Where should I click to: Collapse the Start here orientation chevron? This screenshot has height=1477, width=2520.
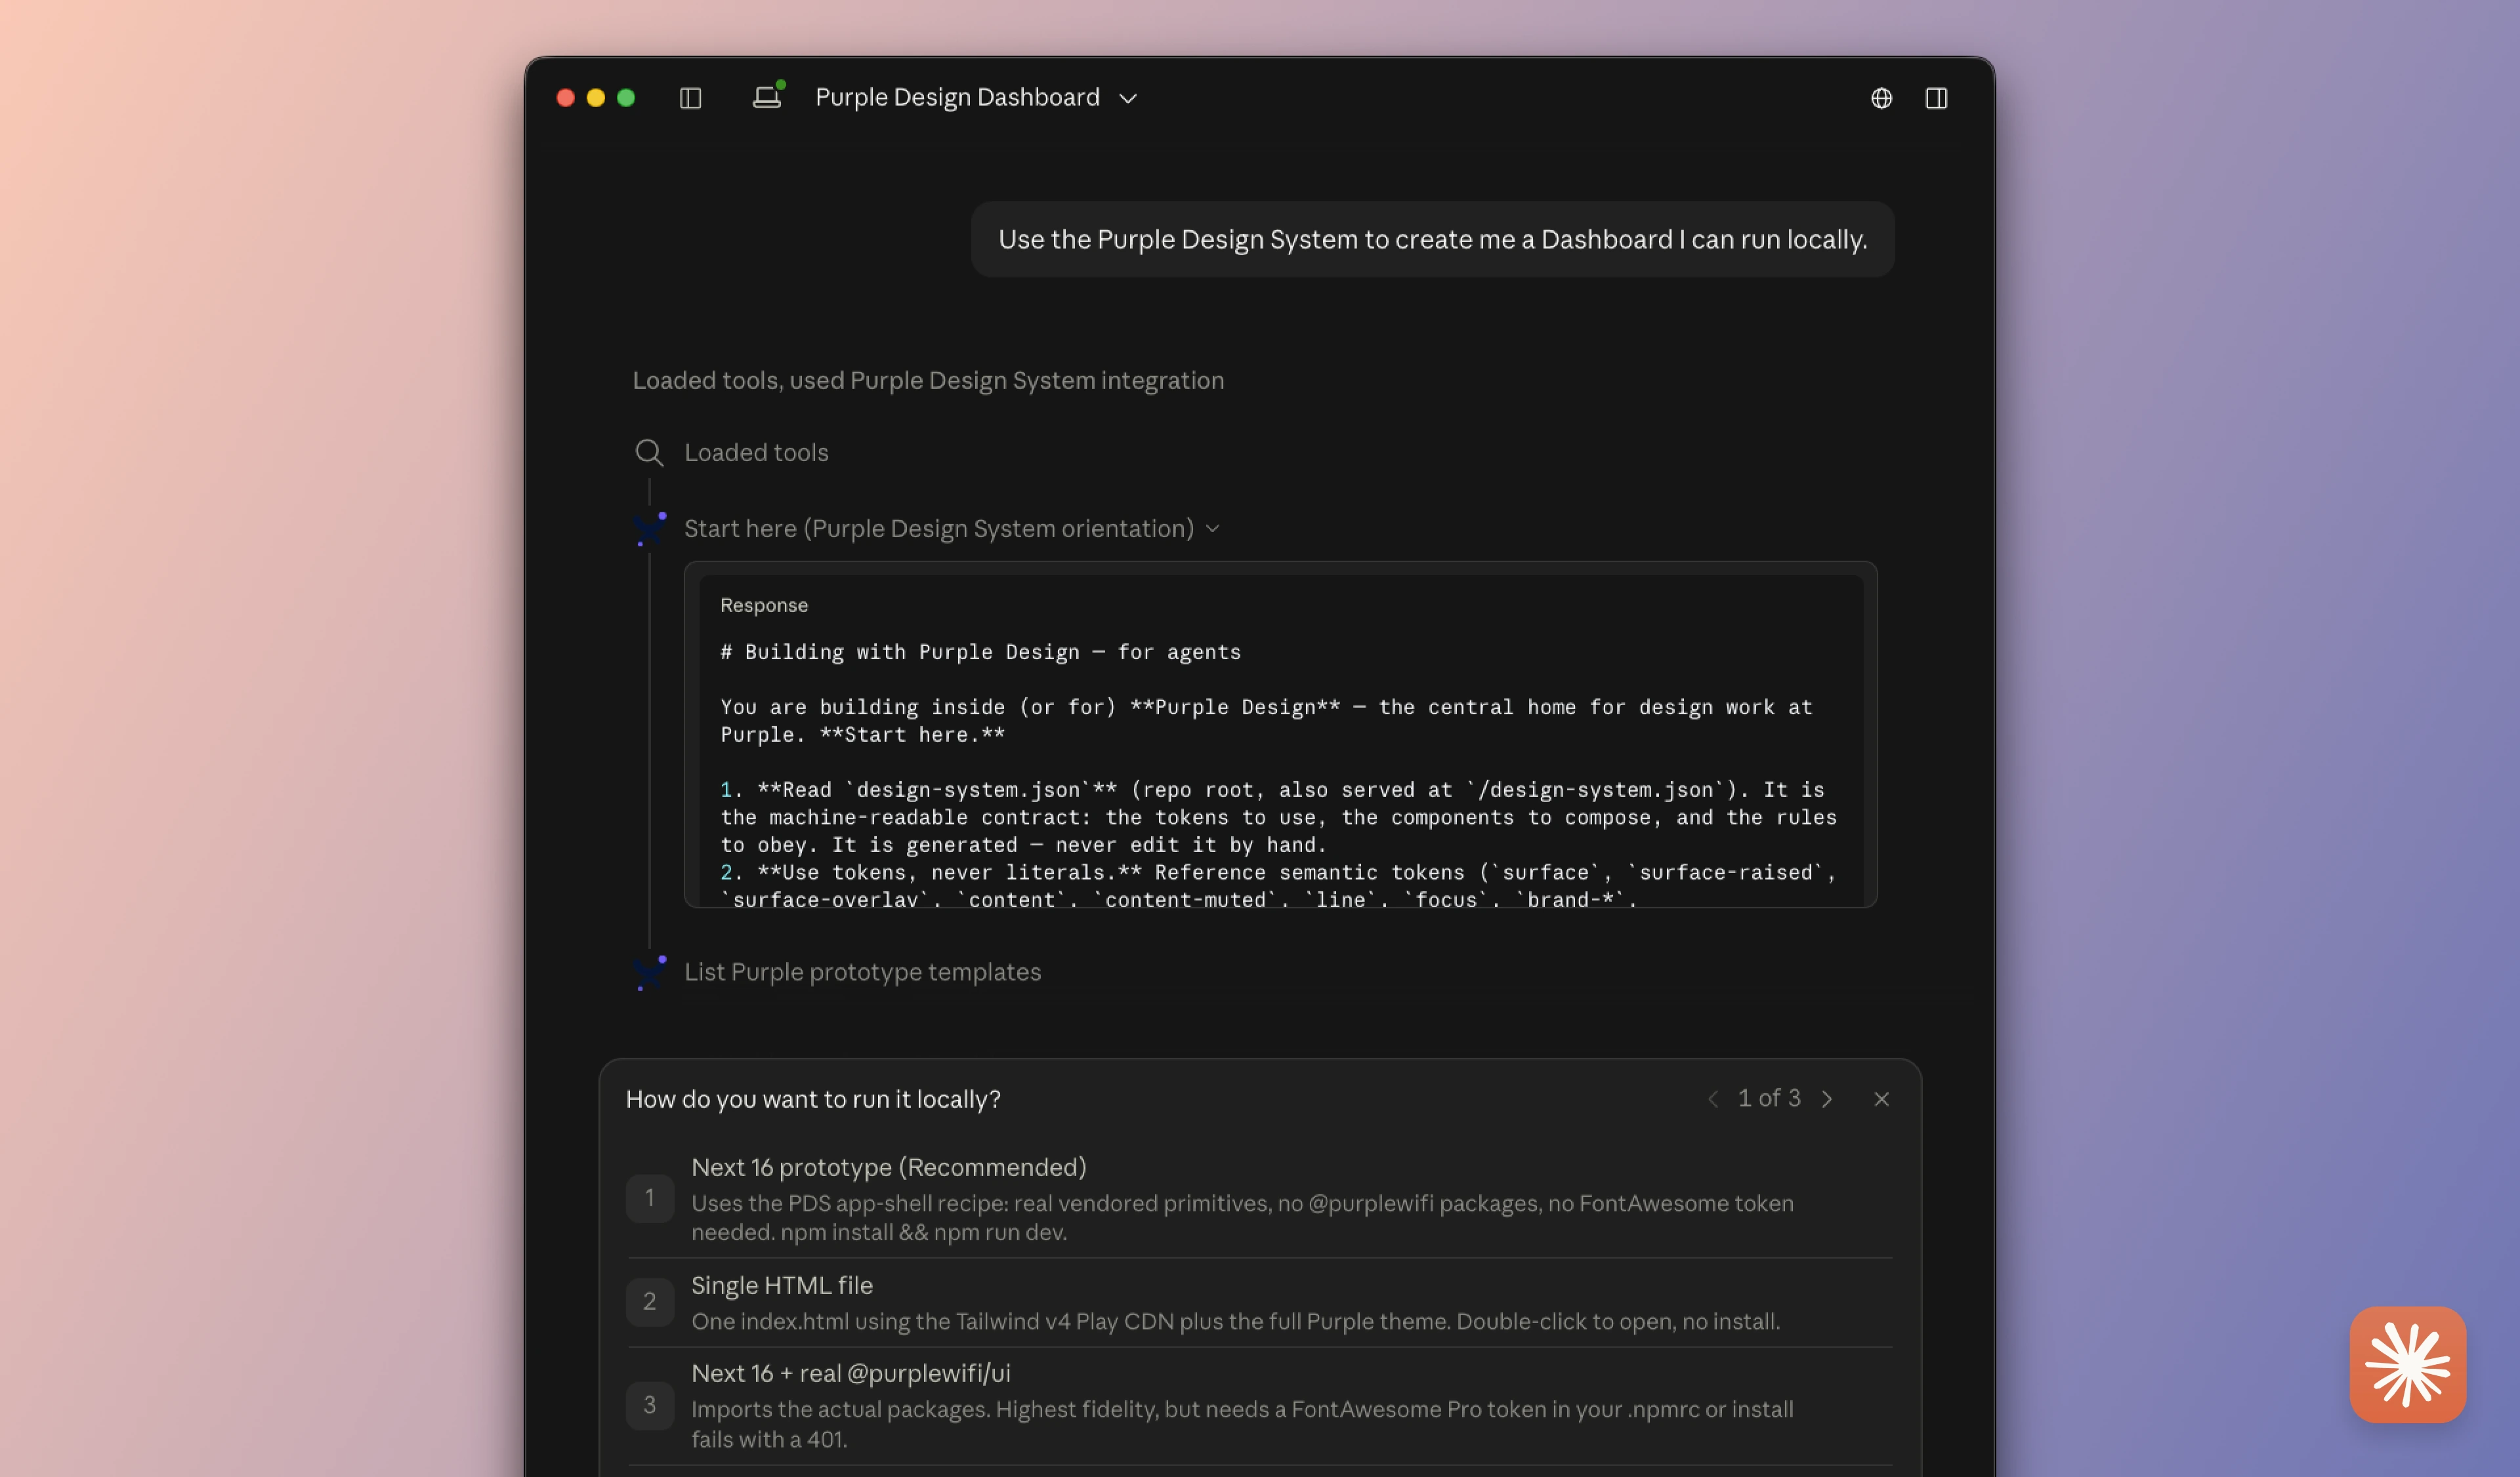[1212, 529]
